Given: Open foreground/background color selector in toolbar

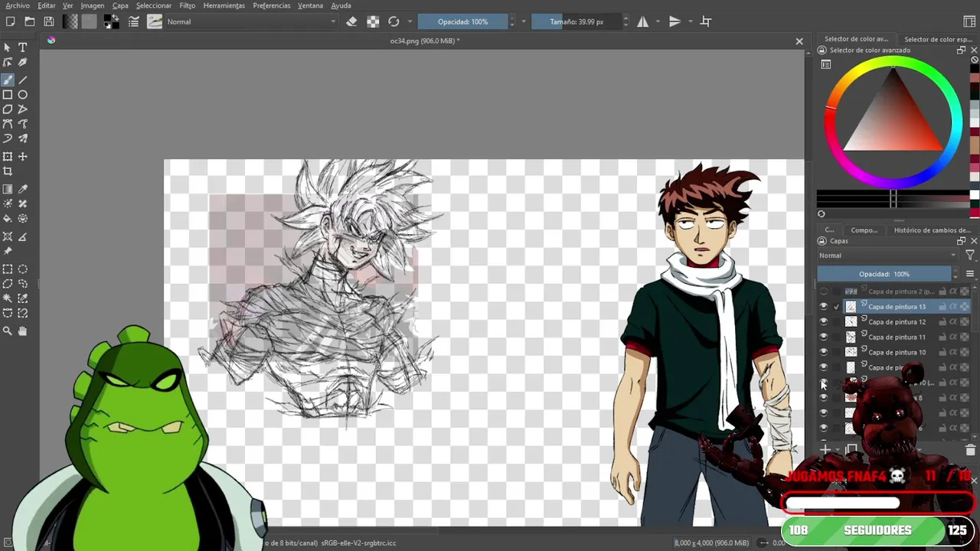Looking at the screenshot, I should (x=111, y=21).
